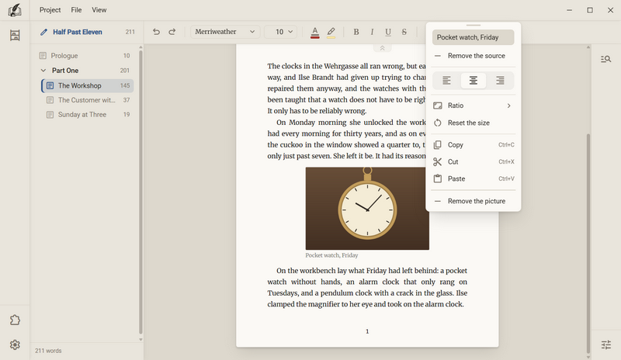Click the scroll-up arrow of document view
Image resolution: width=621 pixels, height=360 pixels.
pyautogui.click(x=588, y=47)
